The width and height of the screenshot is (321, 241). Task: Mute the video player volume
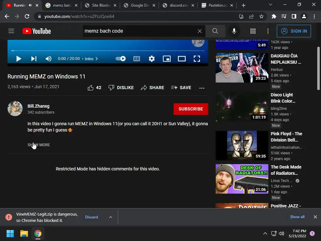click(x=48, y=59)
